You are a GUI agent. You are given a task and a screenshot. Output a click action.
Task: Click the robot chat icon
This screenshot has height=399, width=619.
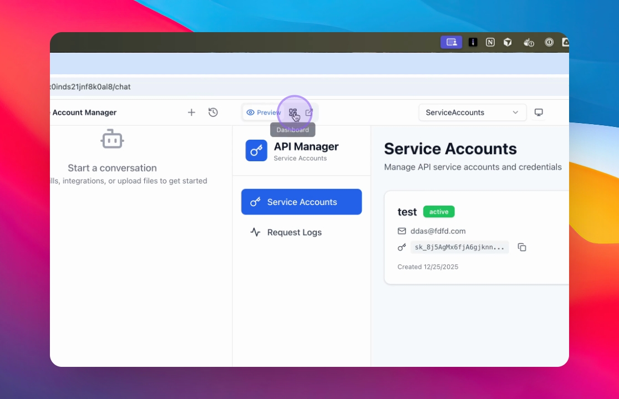pos(113,139)
